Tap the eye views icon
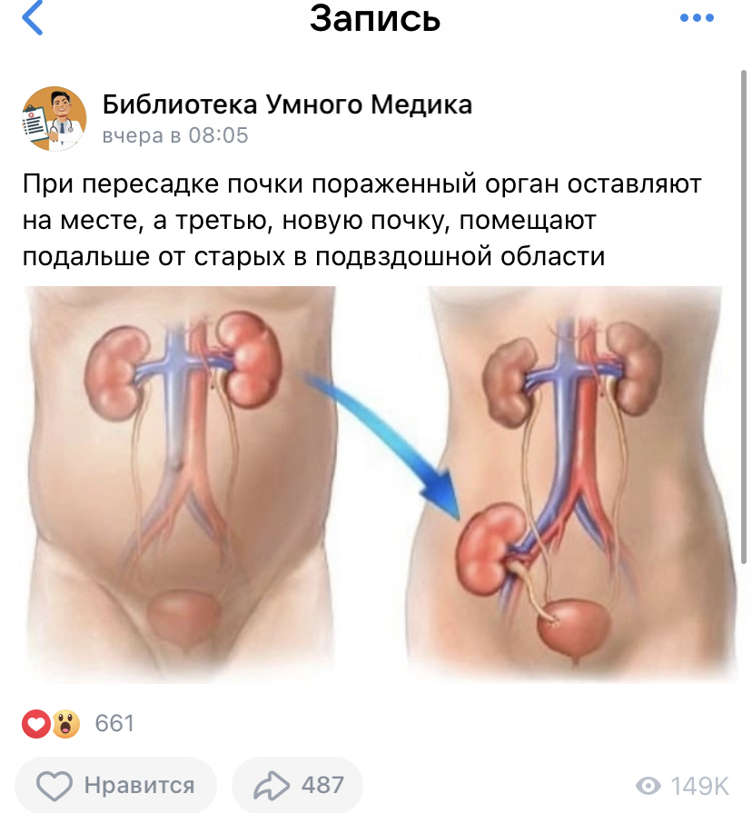The height and width of the screenshot is (813, 752). pyautogui.click(x=648, y=786)
